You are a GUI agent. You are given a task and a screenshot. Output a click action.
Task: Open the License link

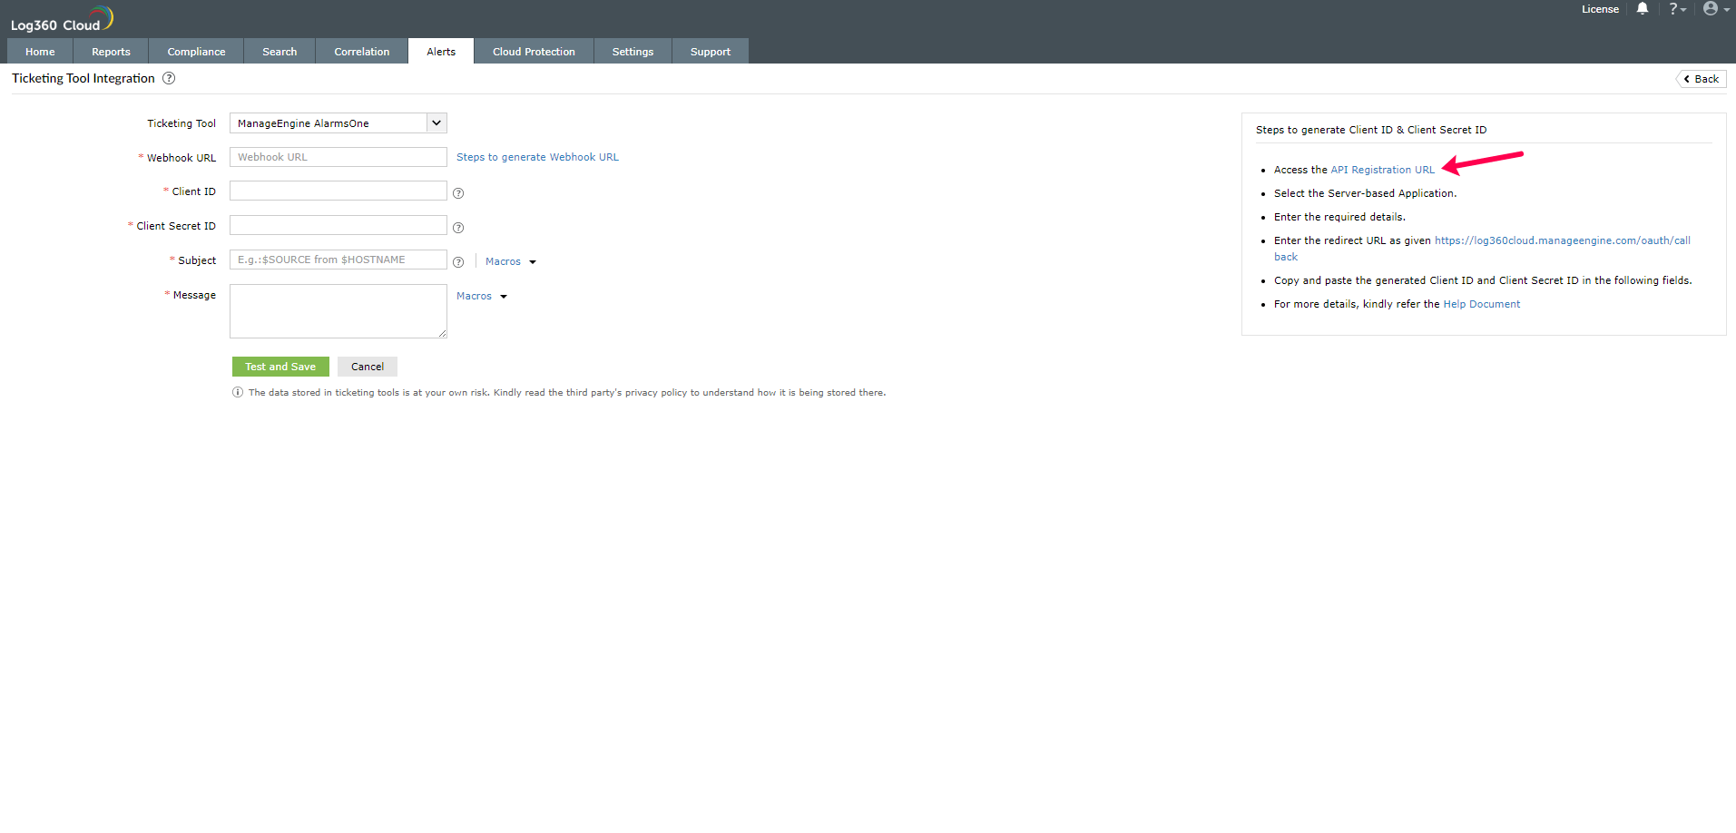(x=1600, y=9)
